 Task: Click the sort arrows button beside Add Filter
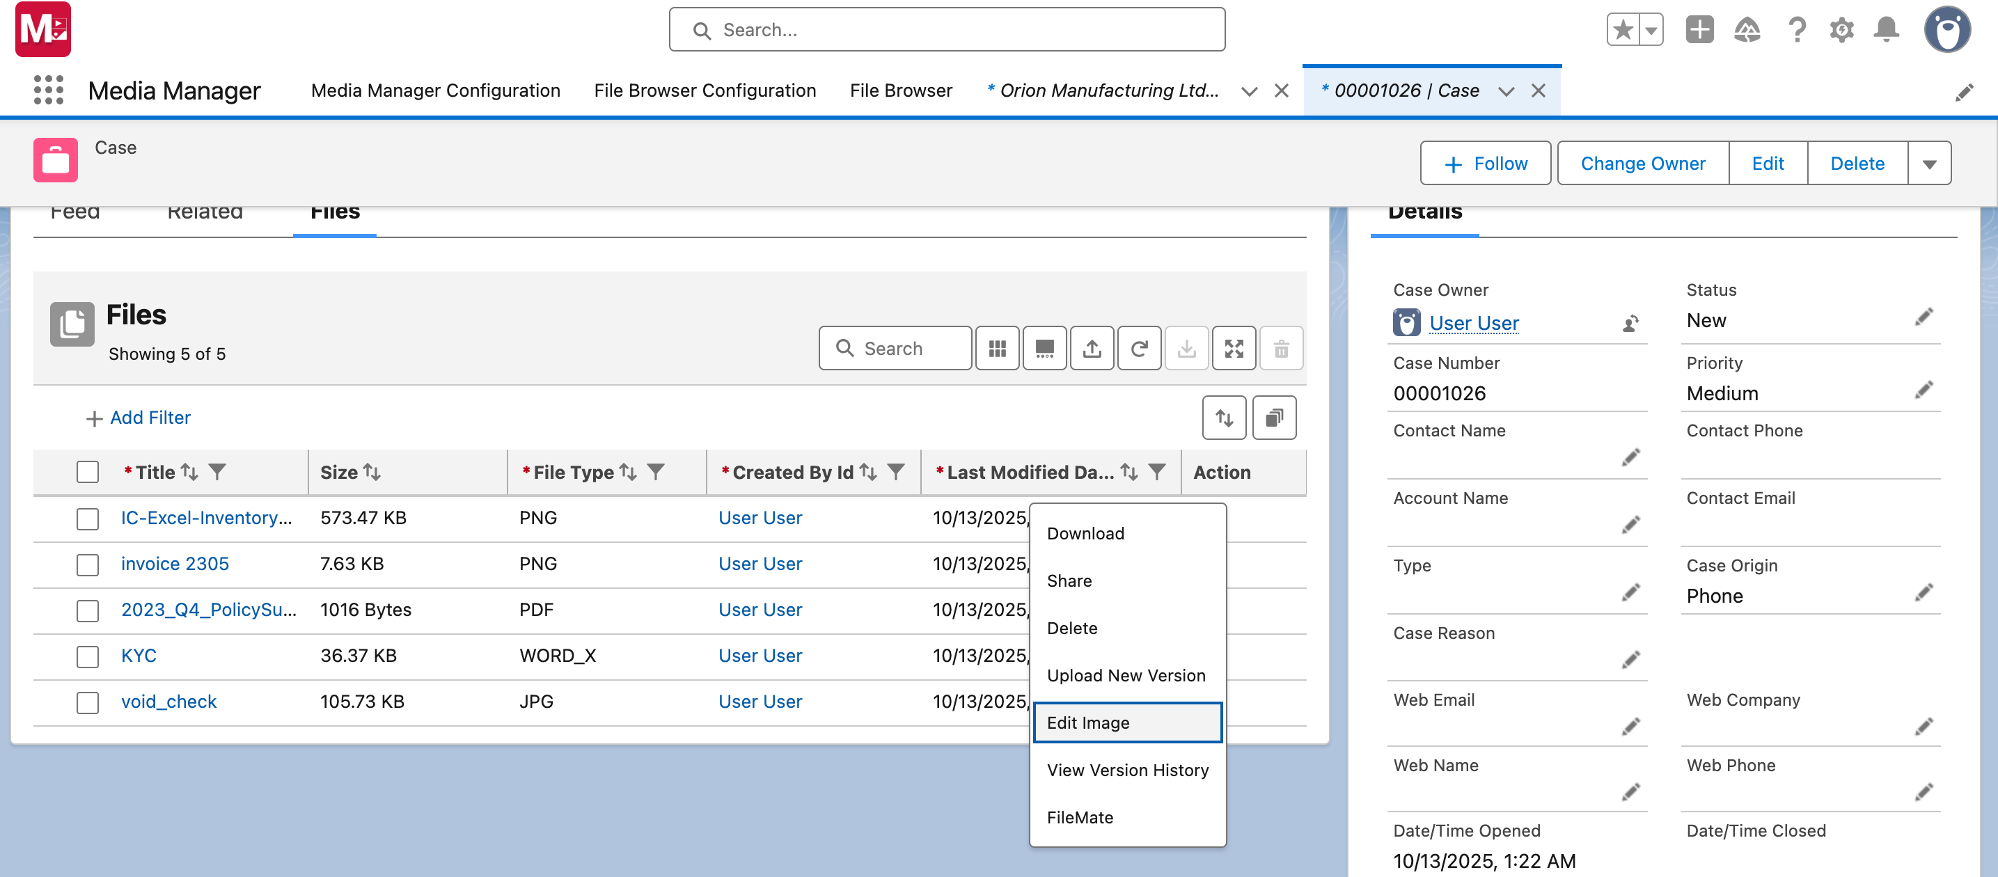click(1224, 418)
